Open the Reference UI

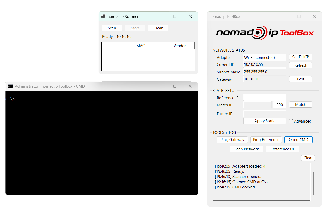point(283,149)
